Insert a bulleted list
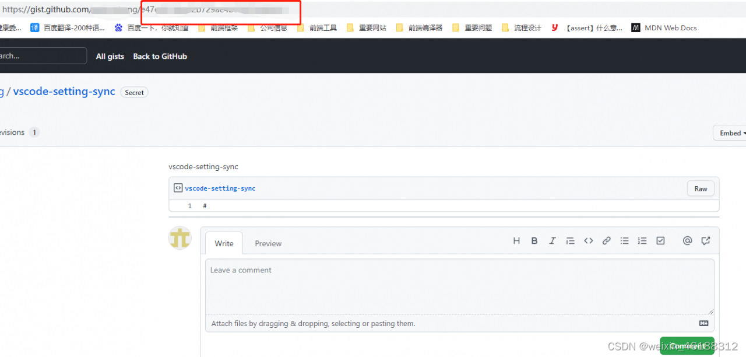746x357 pixels. coord(625,241)
